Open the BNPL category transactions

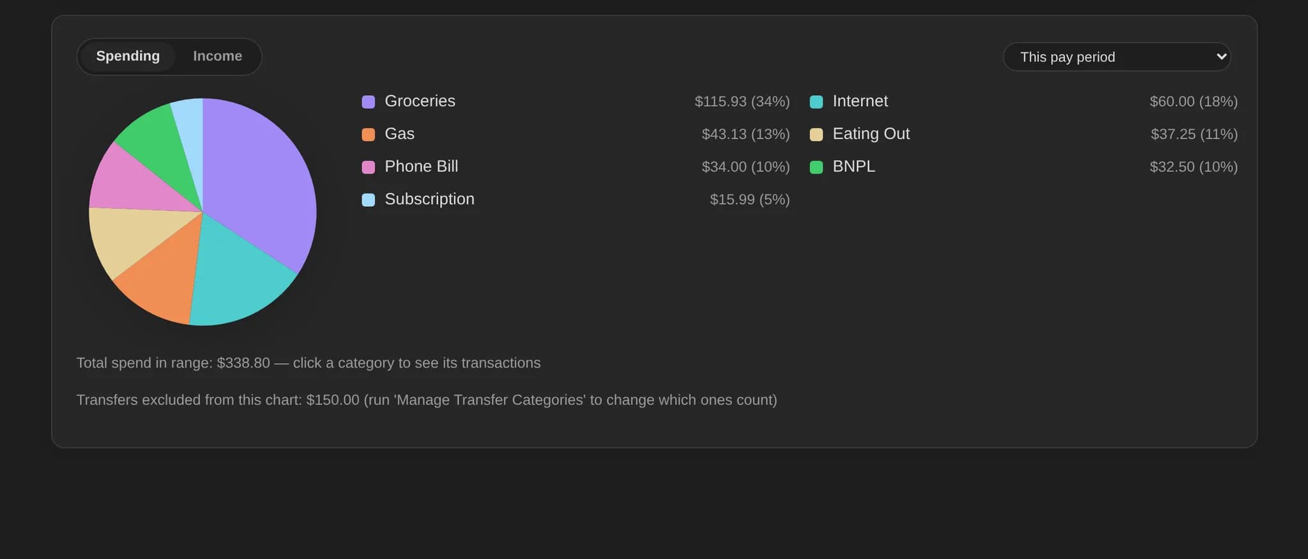(1023, 167)
